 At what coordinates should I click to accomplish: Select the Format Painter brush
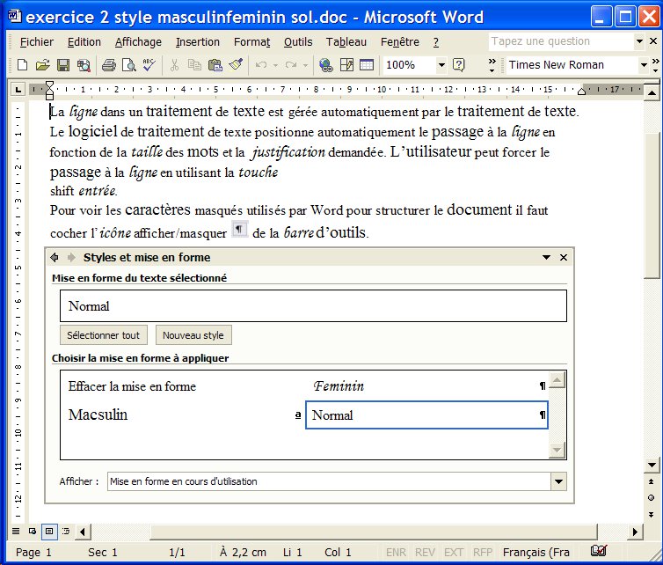click(x=236, y=65)
